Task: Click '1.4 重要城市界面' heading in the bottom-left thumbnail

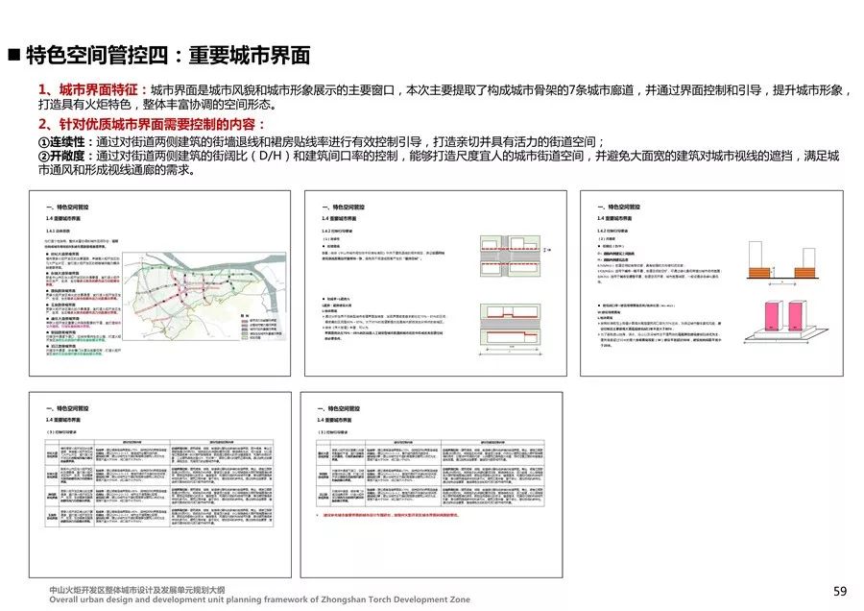Action: tap(63, 420)
